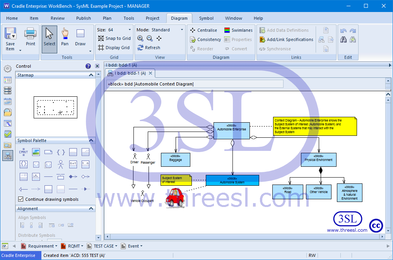Collapse the Alignment section
This screenshot has width=393, height=260.
(91, 209)
